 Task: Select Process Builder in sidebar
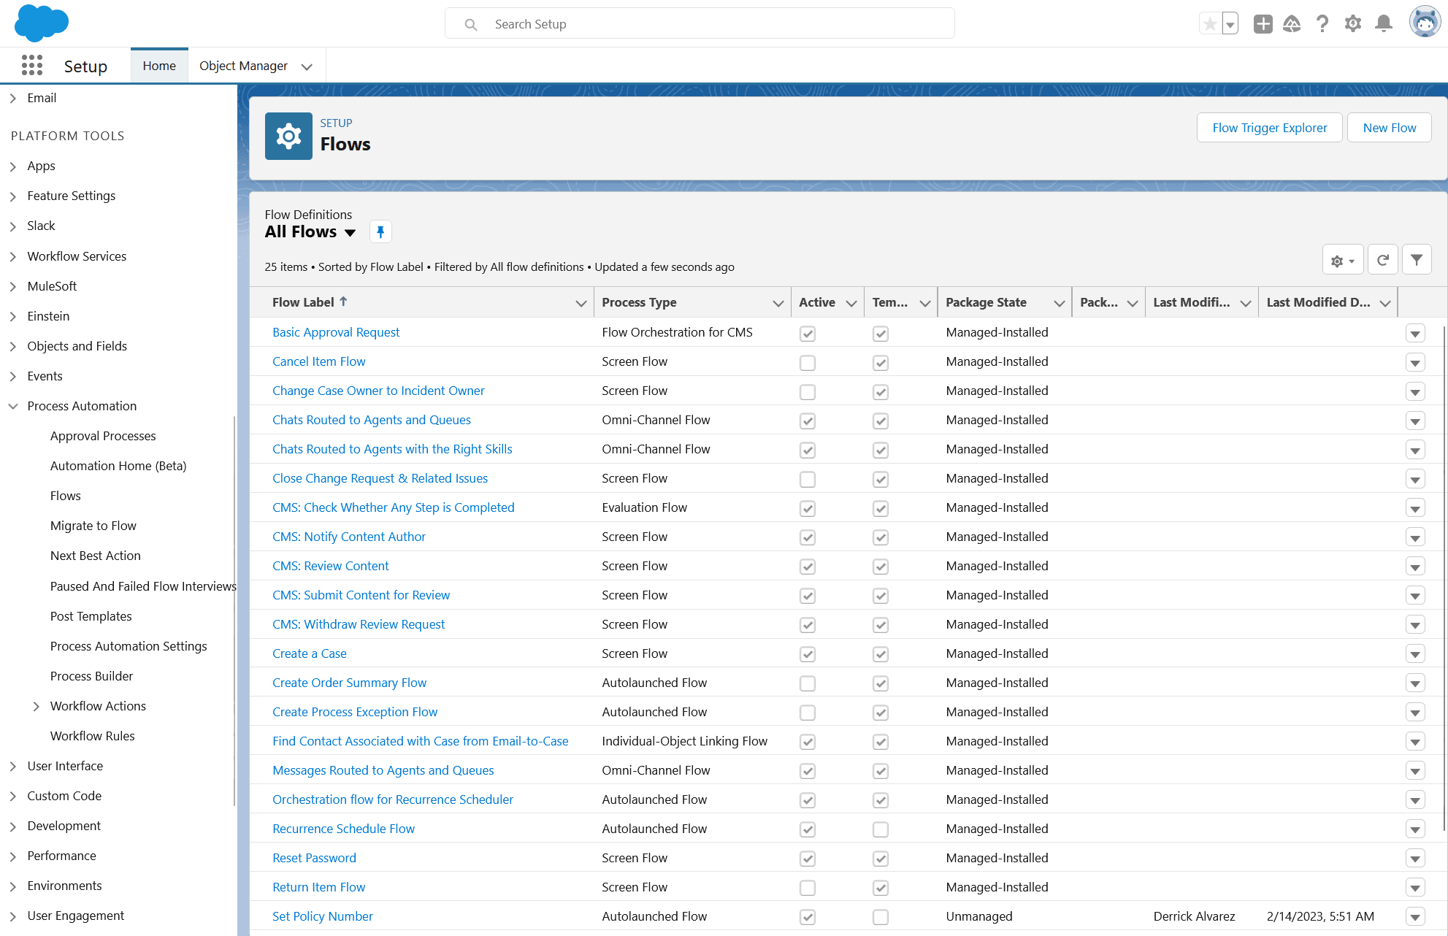pyautogui.click(x=91, y=676)
